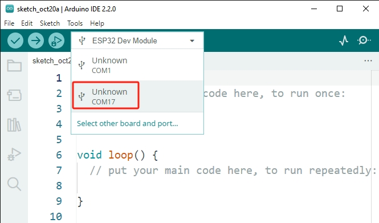379x223 pixels.
Task: Open the editor tab three-dots menu
Action: point(368,60)
